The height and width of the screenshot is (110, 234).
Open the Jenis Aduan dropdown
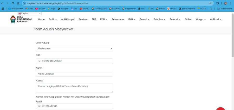pyautogui.click(x=74, y=49)
